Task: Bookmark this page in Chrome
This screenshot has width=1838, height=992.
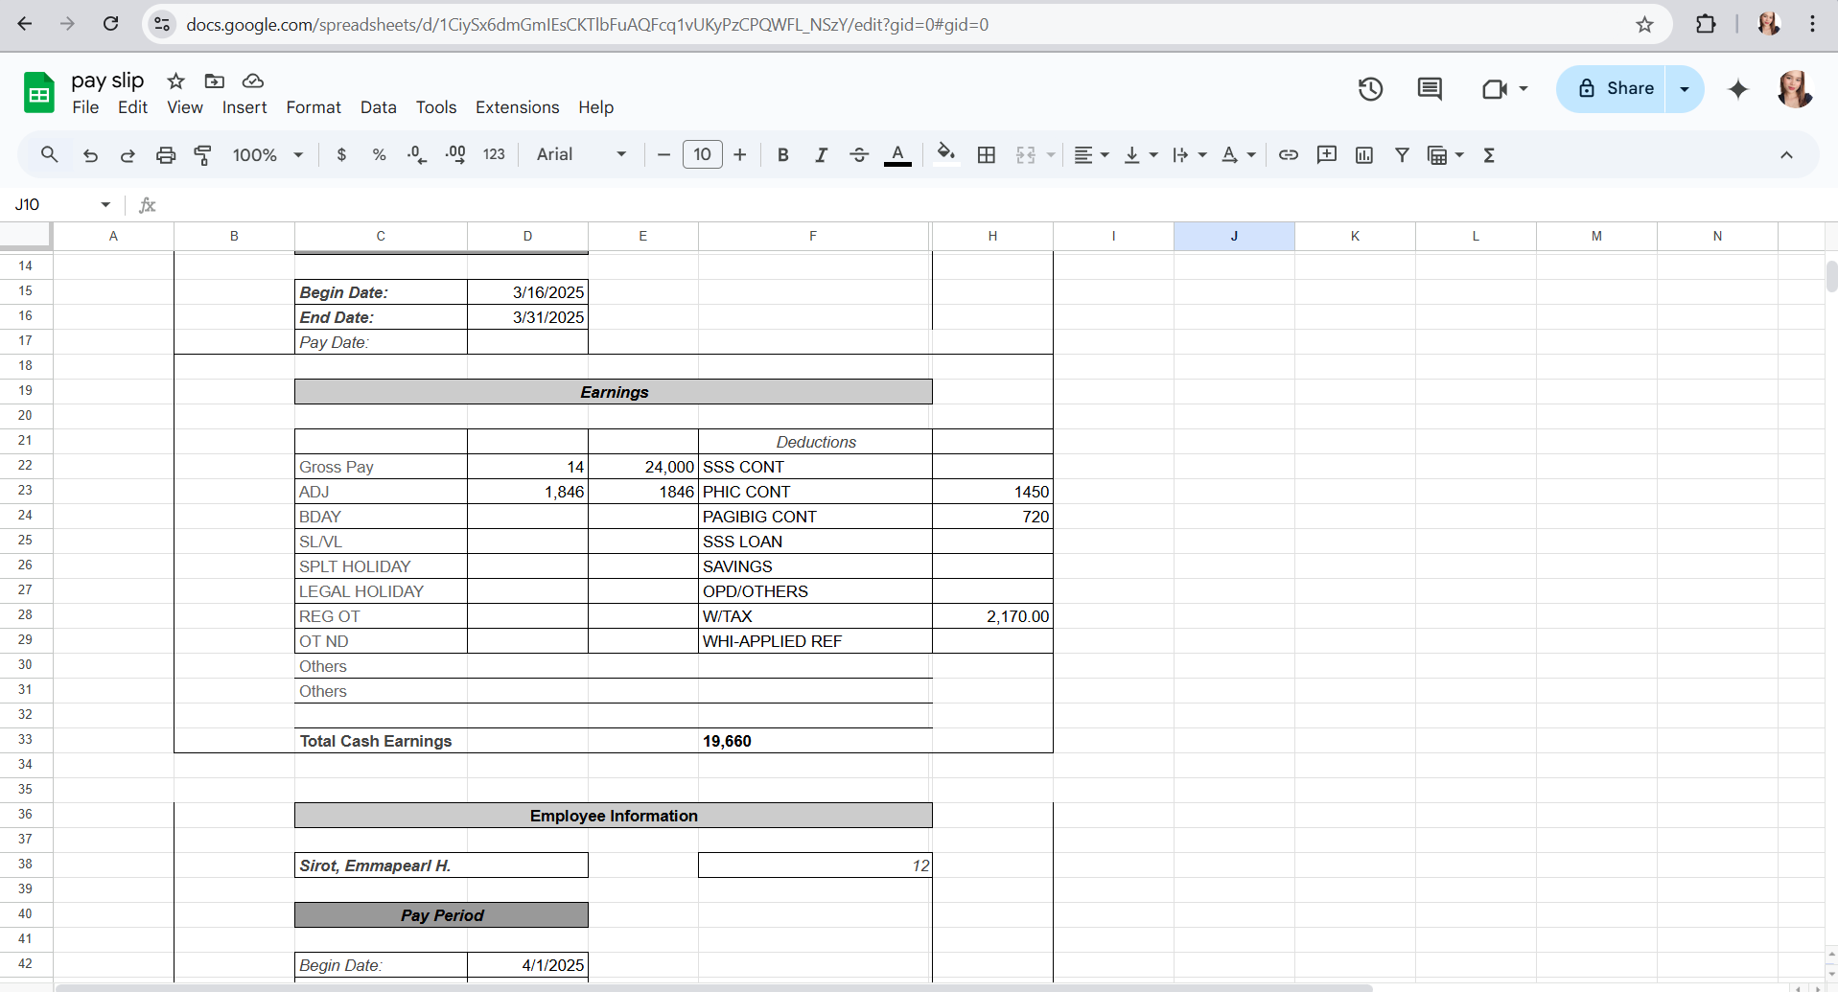Action: click(x=1645, y=24)
